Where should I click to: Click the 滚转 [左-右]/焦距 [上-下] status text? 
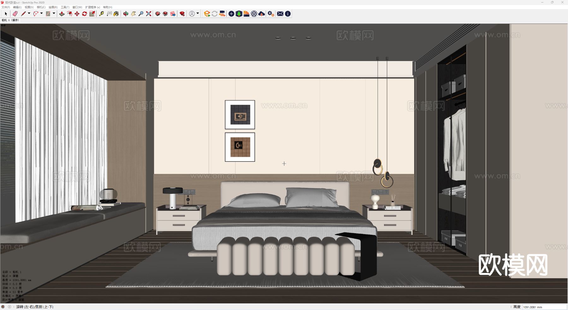pos(35,307)
